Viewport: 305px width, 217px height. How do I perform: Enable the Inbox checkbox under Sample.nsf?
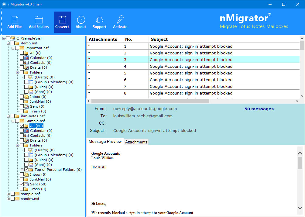tap(22, 174)
